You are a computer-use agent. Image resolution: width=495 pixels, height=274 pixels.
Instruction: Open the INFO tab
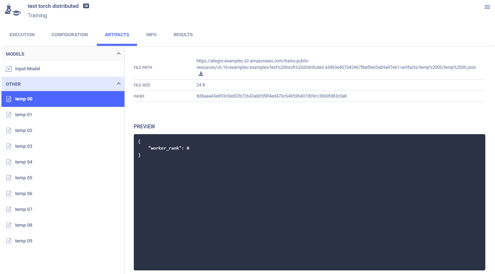tap(151, 35)
